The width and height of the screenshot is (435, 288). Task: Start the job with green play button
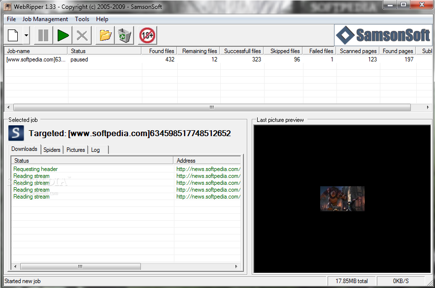point(63,35)
